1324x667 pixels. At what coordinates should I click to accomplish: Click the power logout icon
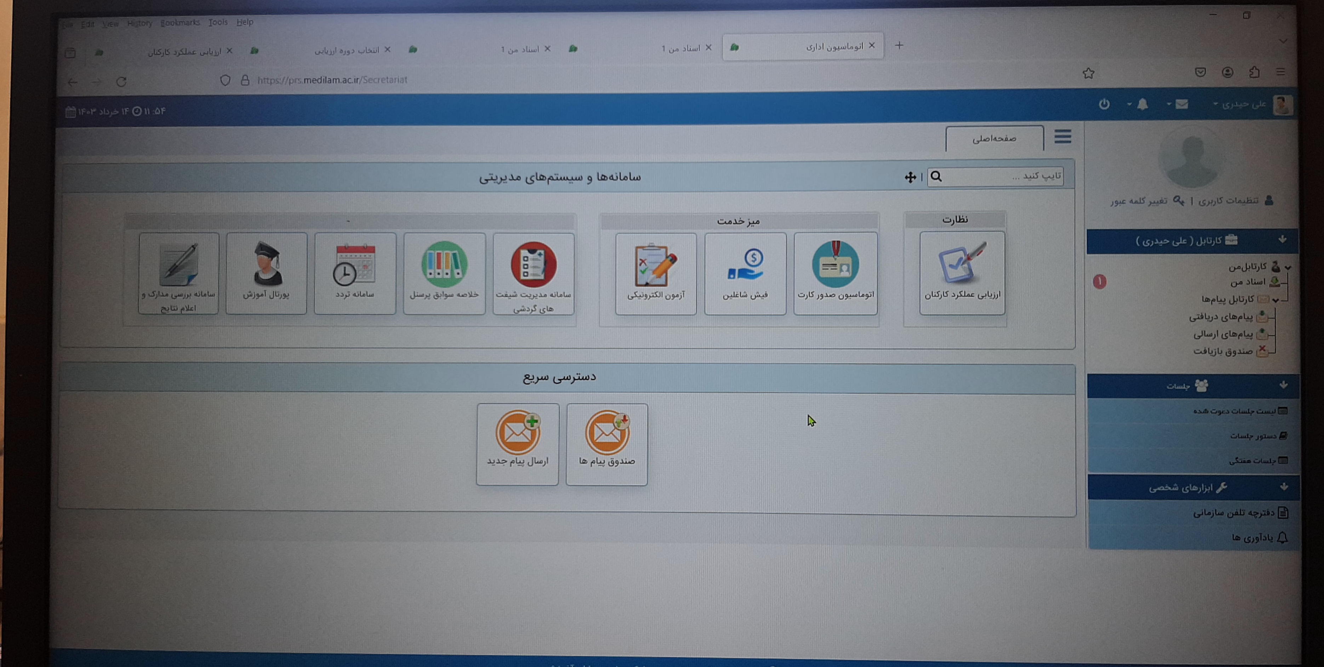coord(1104,104)
